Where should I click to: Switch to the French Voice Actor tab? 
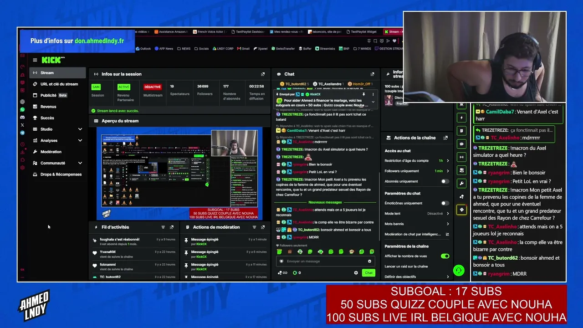(x=210, y=32)
